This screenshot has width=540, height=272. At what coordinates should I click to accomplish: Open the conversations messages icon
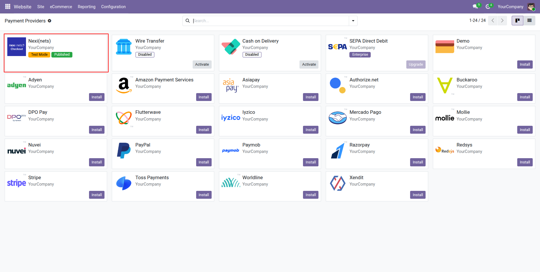[x=475, y=6]
